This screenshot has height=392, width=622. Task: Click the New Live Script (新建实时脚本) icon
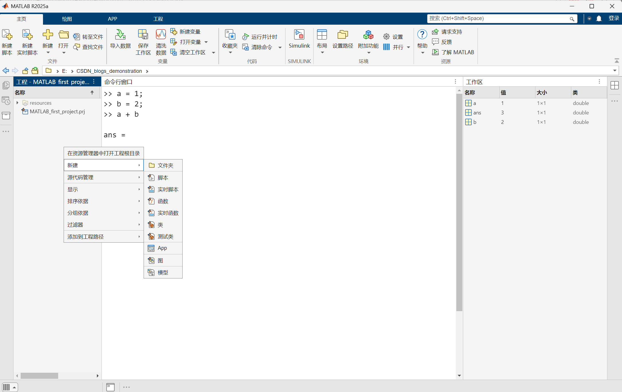27,35
